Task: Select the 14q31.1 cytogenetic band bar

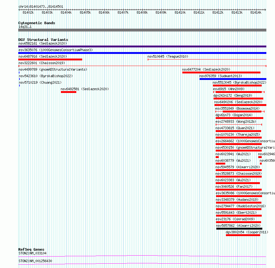Action: (x=142, y=30)
